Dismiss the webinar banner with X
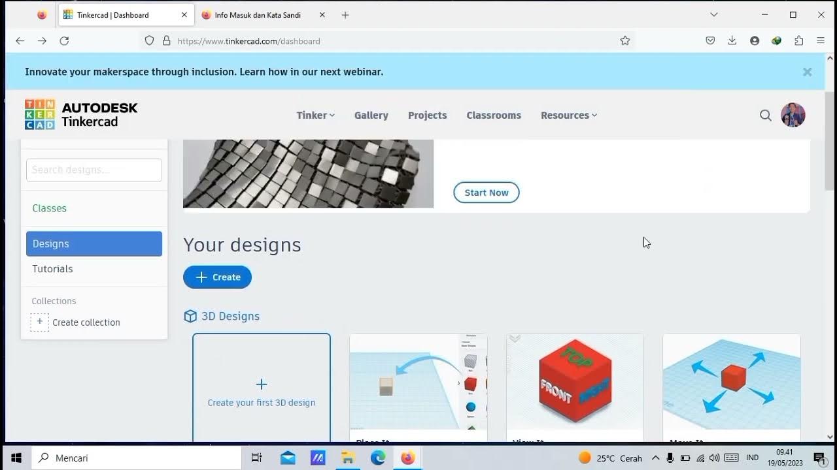The image size is (837, 470). 808,72
